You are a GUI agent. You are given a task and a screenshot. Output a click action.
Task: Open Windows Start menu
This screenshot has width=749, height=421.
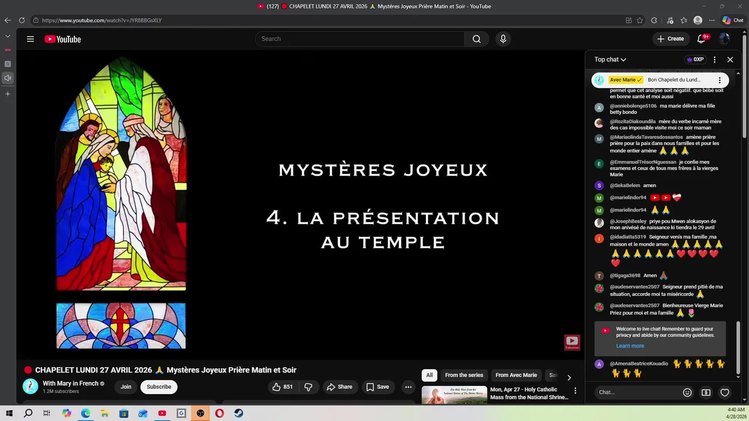9,413
